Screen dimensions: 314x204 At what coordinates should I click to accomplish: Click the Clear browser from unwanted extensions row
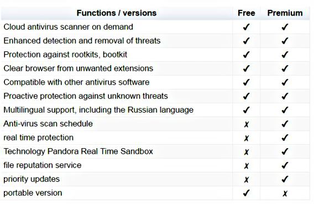pyautogui.click(x=155, y=69)
